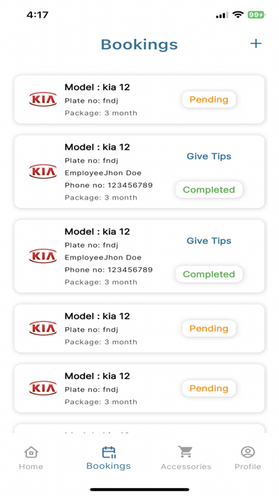The height and width of the screenshot is (496, 279).
Task: Tap KIA logo in fifth booking
Action: pyautogui.click(x=43, y=388)
